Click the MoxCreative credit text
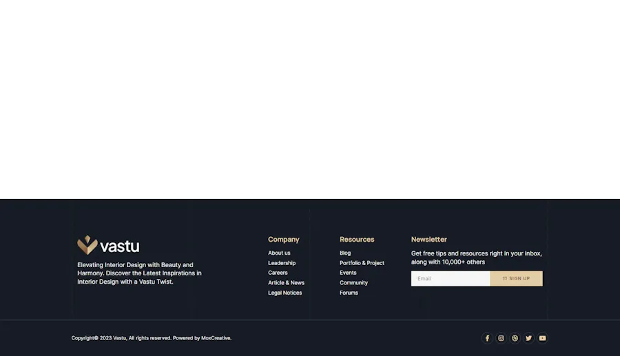The width and height of the screenshot is (620, 356). point(216,338)
